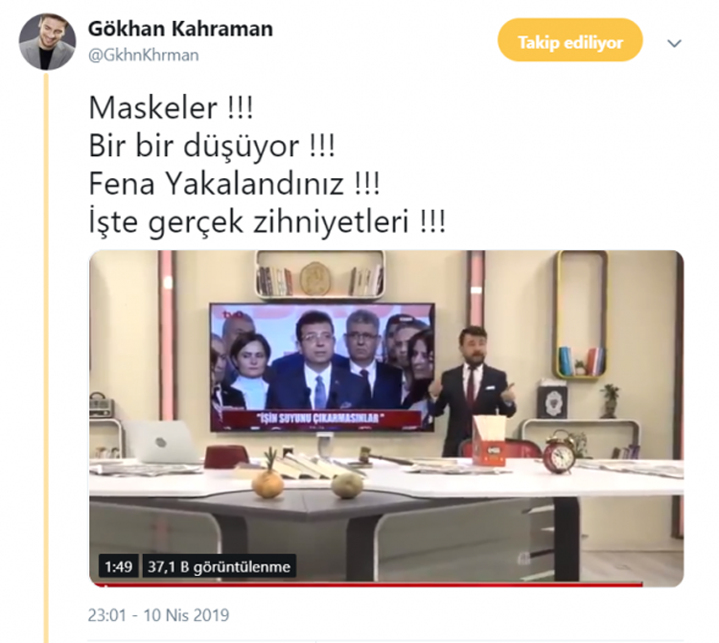Play the embedded tweet video
719x643 pixels.
386,419
